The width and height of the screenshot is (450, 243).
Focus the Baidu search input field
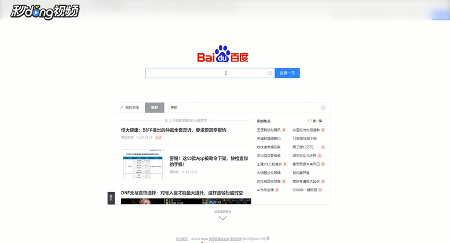pyautogui.click(x=210, y=73)
